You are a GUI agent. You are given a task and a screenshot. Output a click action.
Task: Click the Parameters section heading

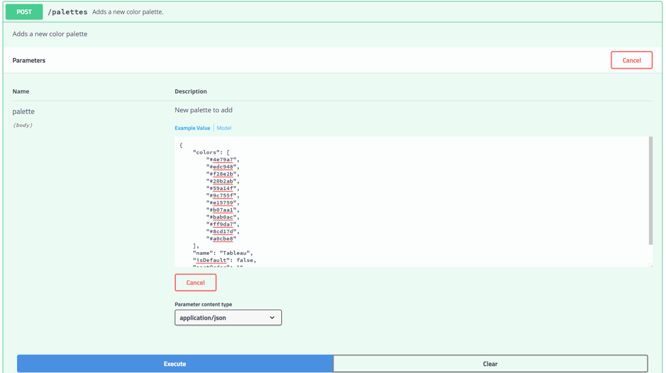29,60
